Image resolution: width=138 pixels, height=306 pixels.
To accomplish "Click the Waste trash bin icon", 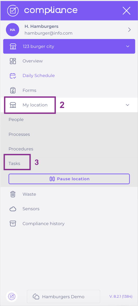I will click(13, 194).
